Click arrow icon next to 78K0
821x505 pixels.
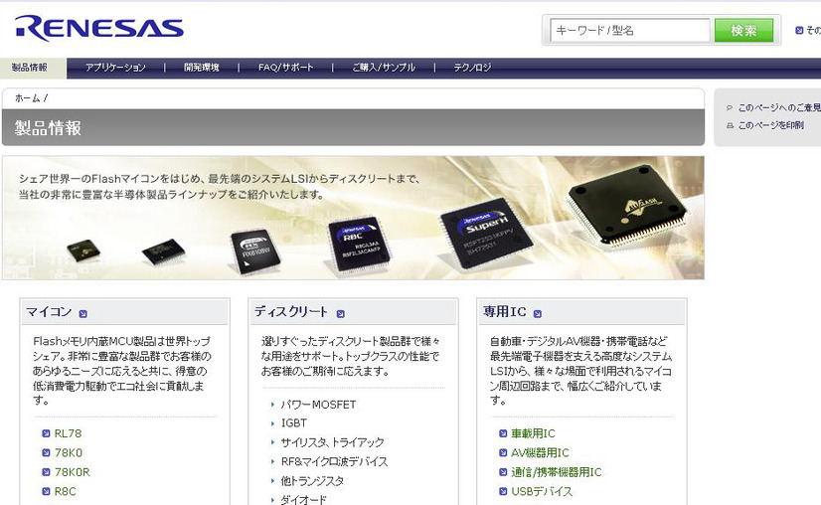coord(46,452)
